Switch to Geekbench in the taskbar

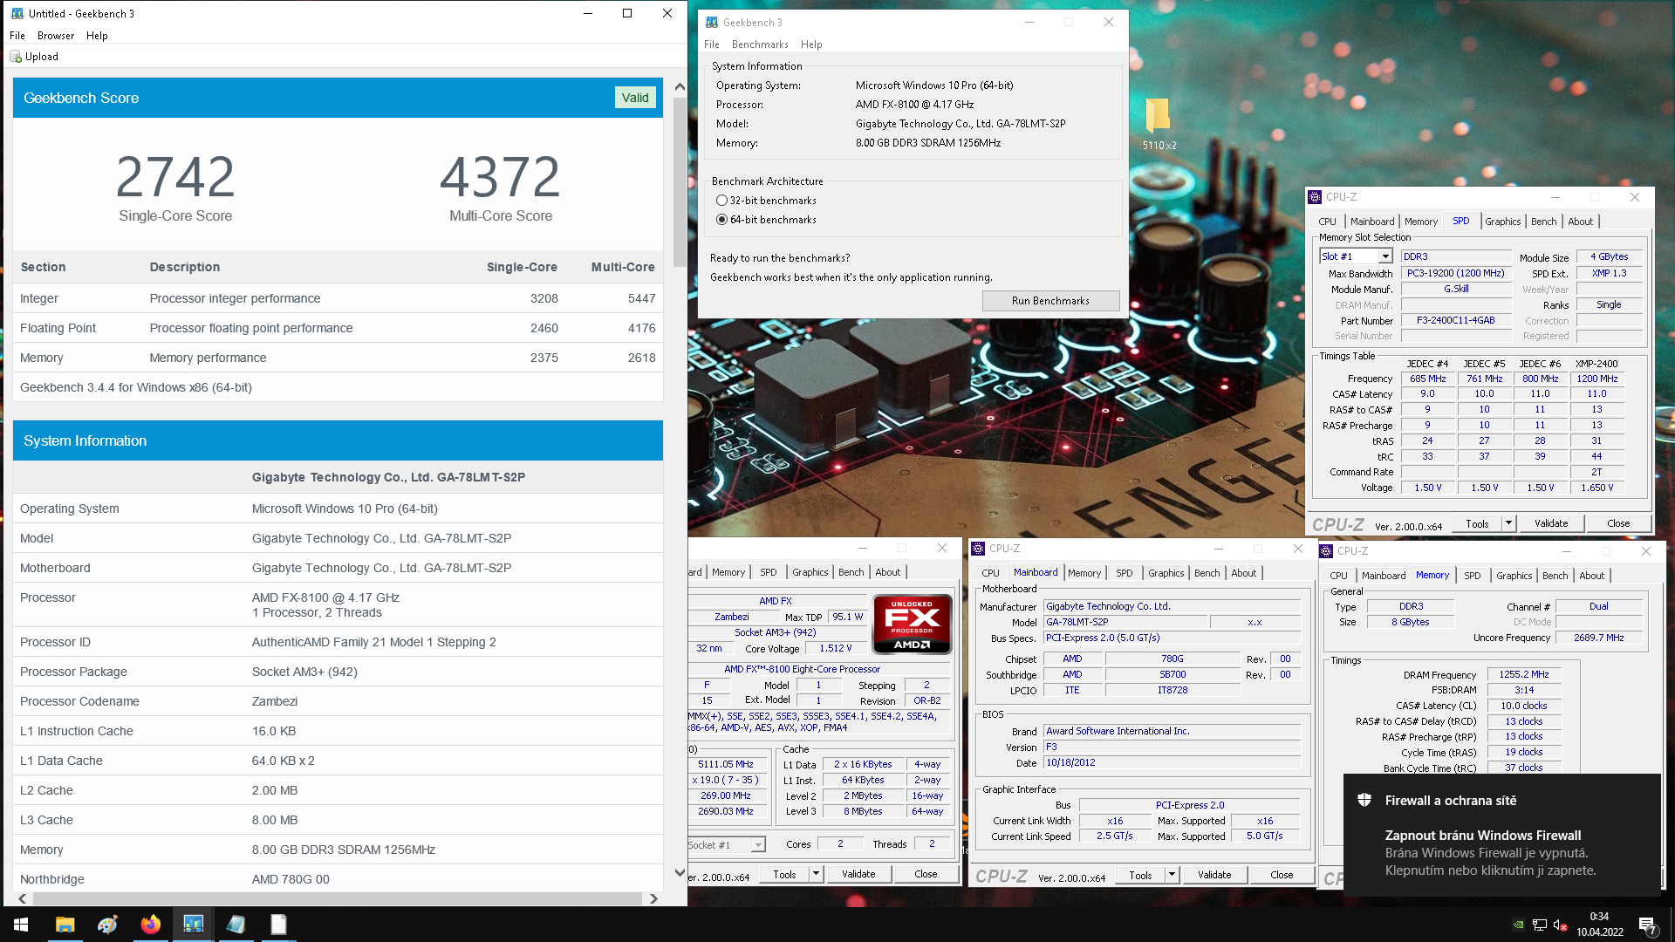coord(193,925)
